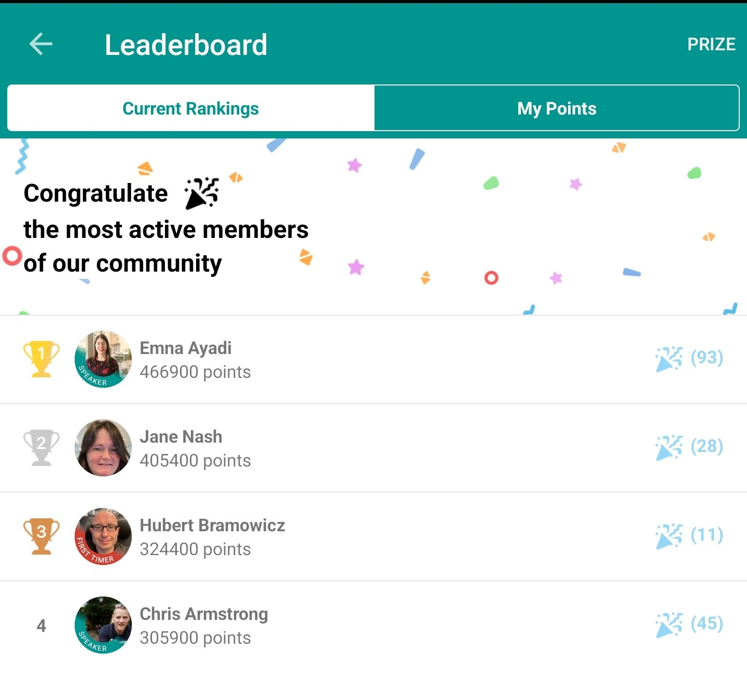Congratulate Emna Ayadi with party popper icon
747x679 pixels.
[x=669, y=359]
